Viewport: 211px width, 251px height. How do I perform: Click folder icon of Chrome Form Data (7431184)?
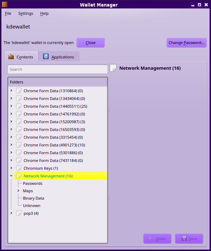pyautogui.click(x=19, y=160)
